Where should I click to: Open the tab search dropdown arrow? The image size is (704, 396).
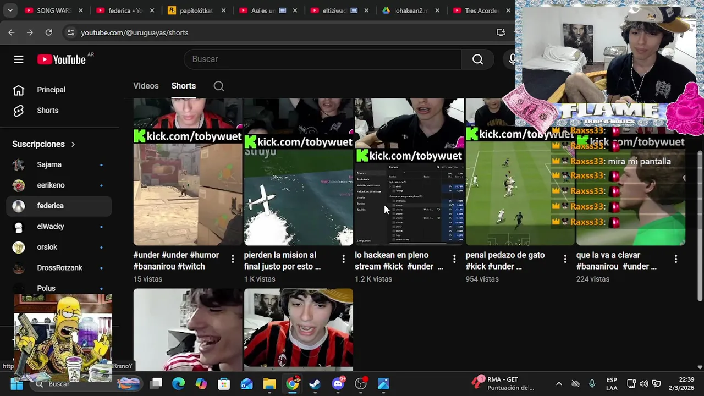pyautogui.click(x=10, y=10)
